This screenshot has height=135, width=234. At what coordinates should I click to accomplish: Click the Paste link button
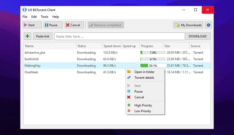pos(43,36)
